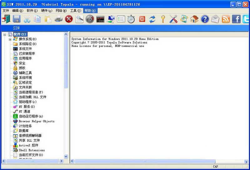
Task: Open the 硬件 menu
Action: (47, 11)
